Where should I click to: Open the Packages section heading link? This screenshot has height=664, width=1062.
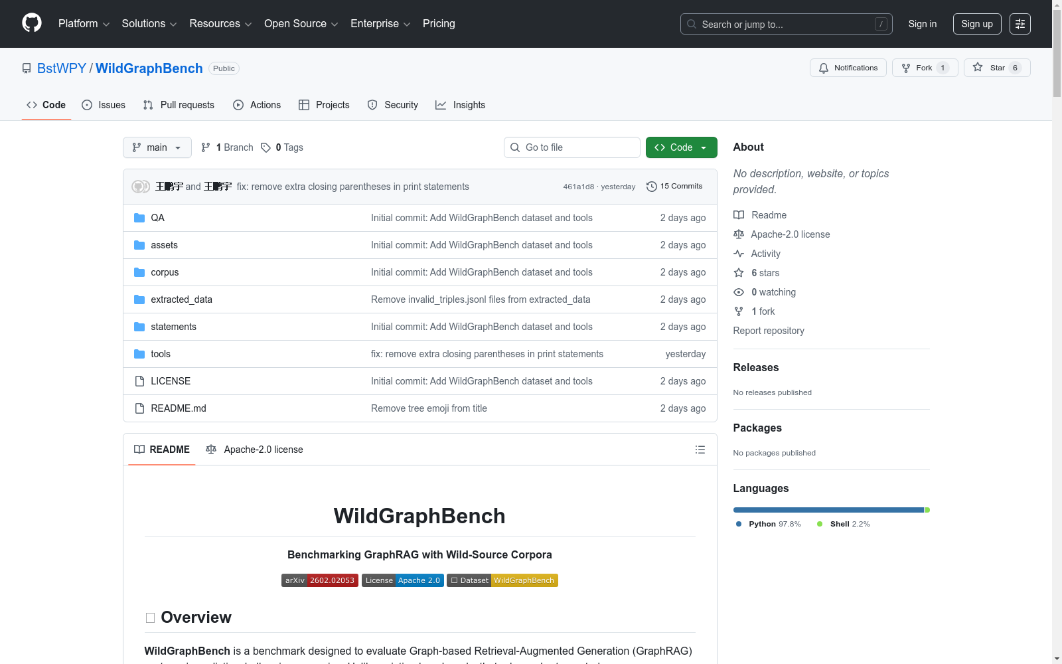[x=757, y=428]
